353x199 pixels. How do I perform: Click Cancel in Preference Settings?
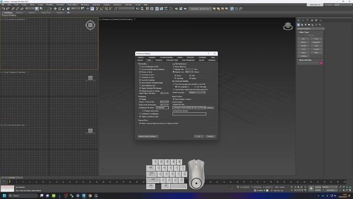pyautogui.click(x=210, y=137)
